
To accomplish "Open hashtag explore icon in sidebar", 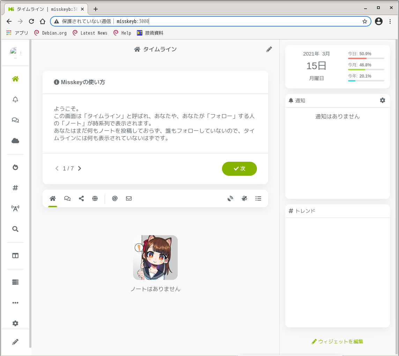I will 15,188.
